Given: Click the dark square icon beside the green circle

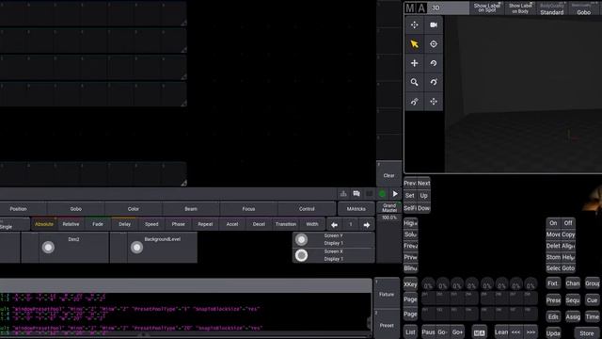Looking at the screenshot, I should coord(370,194).
